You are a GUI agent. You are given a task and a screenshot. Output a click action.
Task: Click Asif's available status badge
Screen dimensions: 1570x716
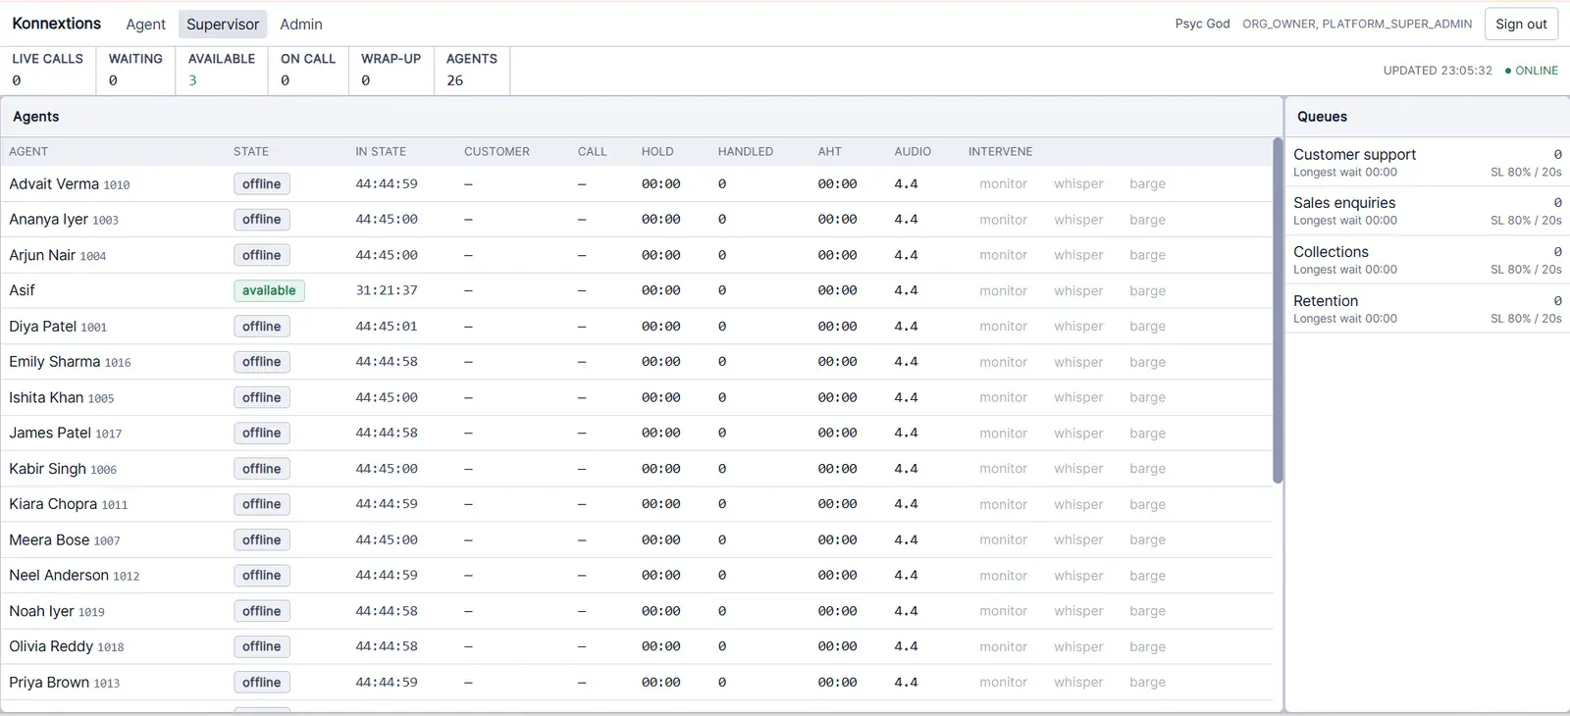click(269, 291)
